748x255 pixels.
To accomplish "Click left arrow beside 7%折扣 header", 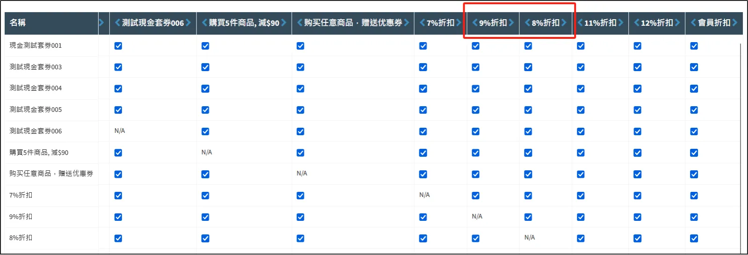I will 422,22.
